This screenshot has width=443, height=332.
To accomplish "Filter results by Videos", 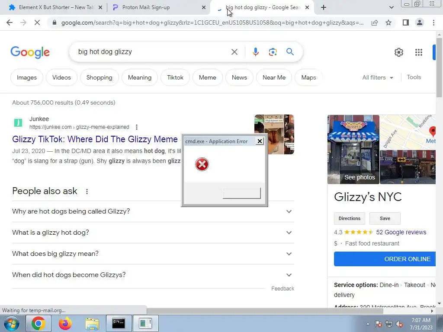I will (x=61, y=78).
